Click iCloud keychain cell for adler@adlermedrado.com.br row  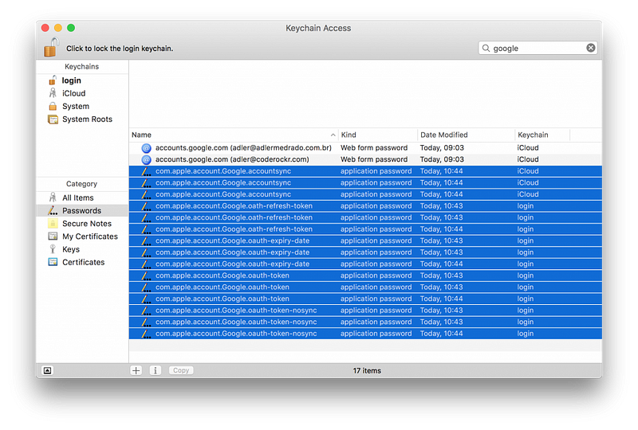pyautogui.click(x=528, y=148)
